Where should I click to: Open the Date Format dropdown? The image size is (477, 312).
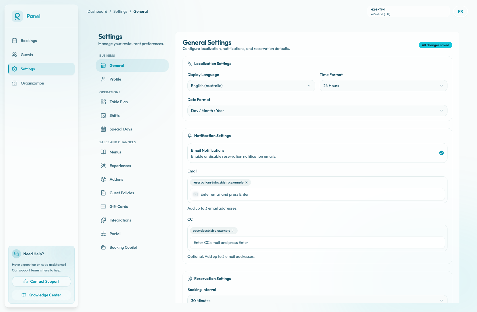coord(317,111)
